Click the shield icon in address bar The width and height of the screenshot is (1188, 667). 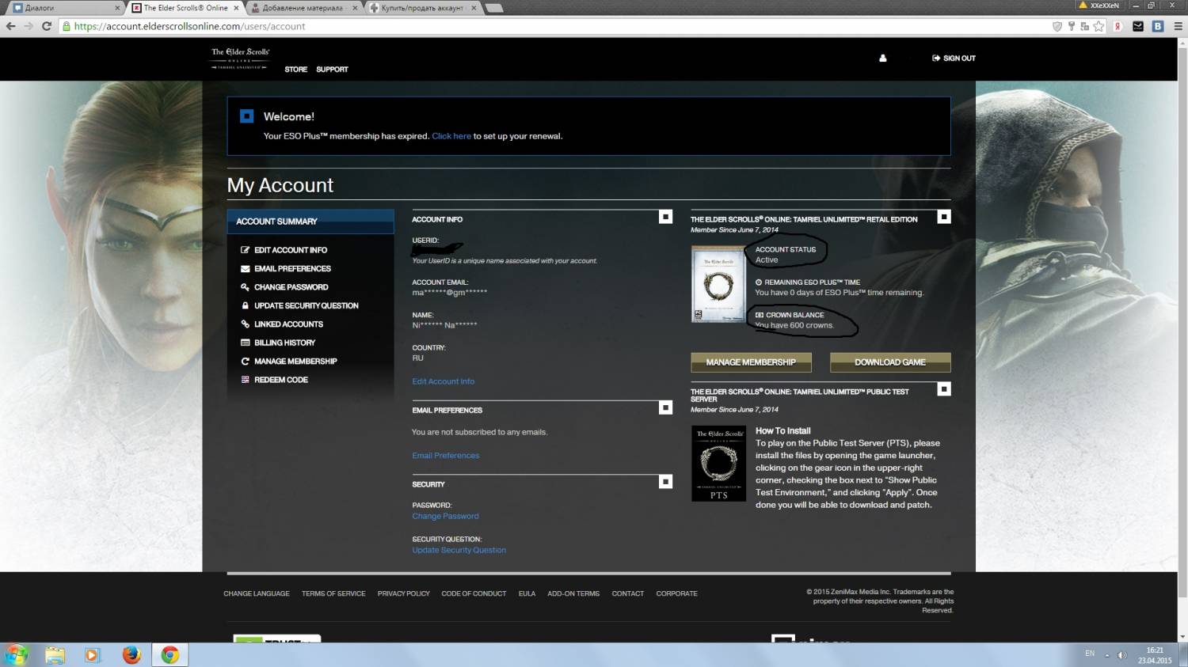(x=1057, y=26)
